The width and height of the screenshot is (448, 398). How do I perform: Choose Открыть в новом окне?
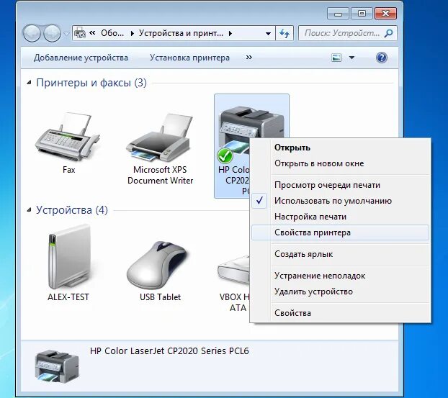point(340,163)
